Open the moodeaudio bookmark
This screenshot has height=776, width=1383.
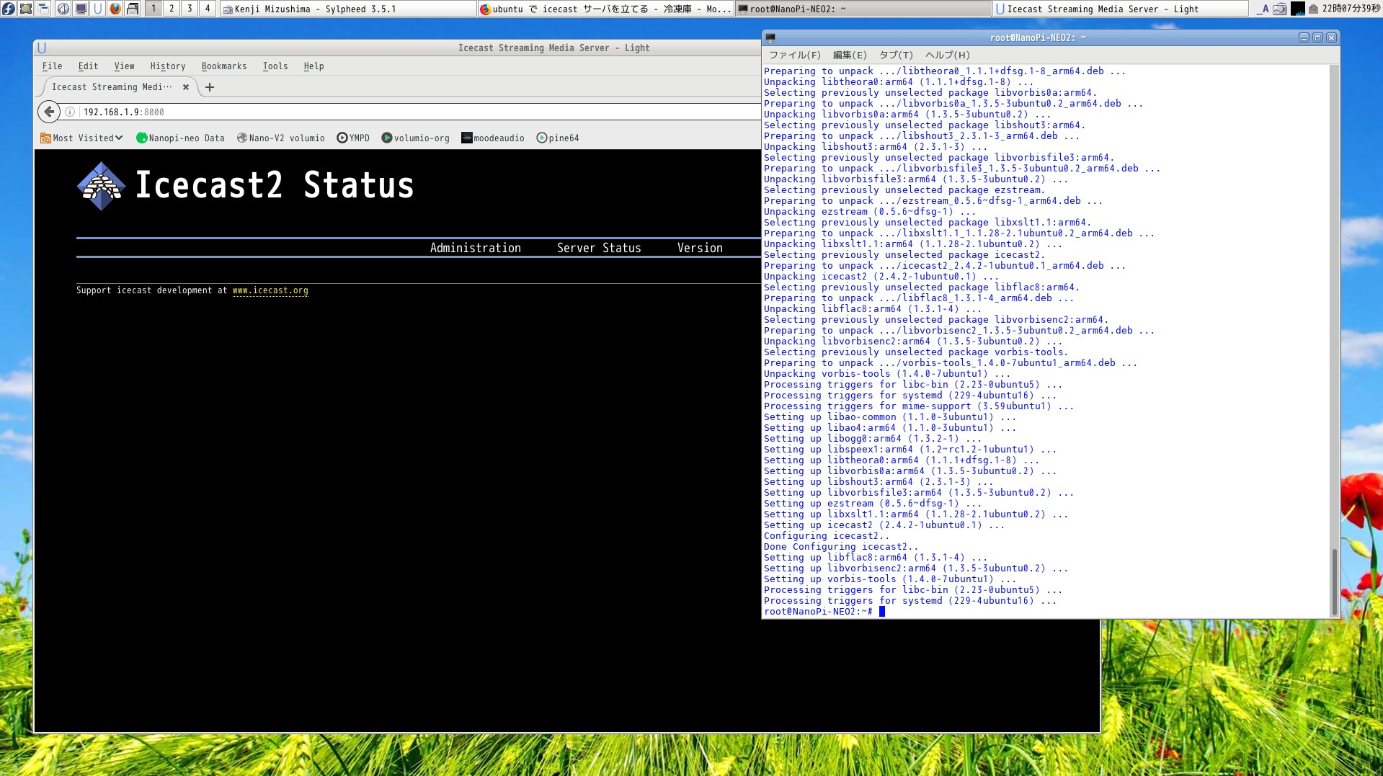tap(493, 138)
